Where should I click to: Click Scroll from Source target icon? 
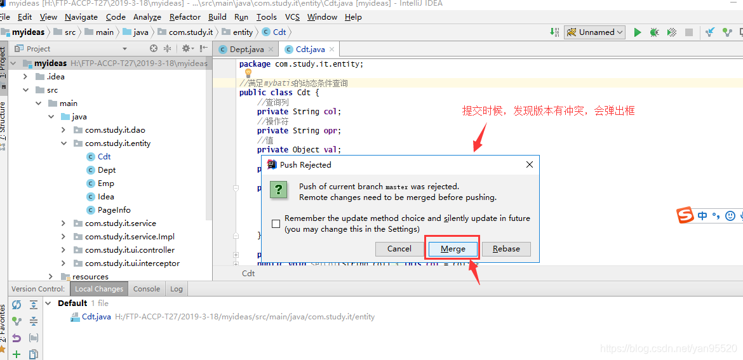[154, 48]
